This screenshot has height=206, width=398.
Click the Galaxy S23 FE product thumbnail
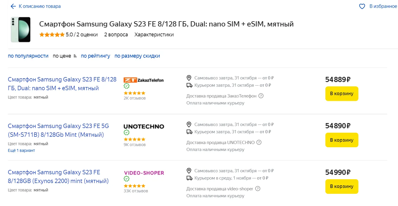click(x=21, y=29)
